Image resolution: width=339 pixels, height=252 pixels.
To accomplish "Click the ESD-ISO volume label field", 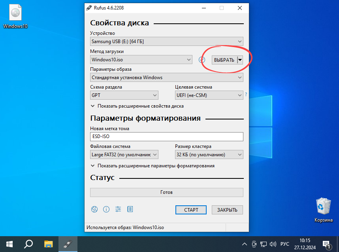I will click(x=166, y=136).
